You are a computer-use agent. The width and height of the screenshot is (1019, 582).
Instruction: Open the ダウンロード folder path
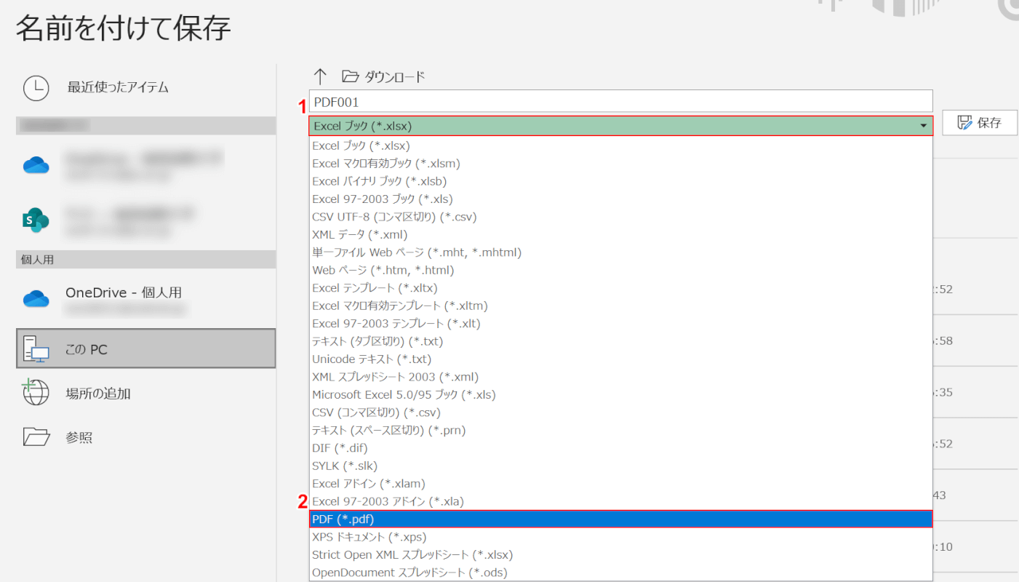383,76
